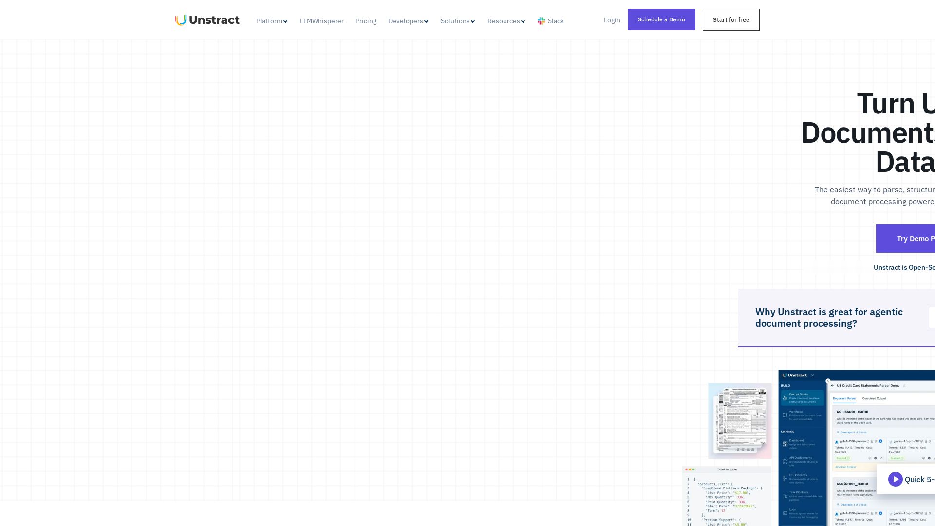Screen dimensions: 935x526
Task: Switch to the Combined Output tab
Action: (x=874, y=398)
